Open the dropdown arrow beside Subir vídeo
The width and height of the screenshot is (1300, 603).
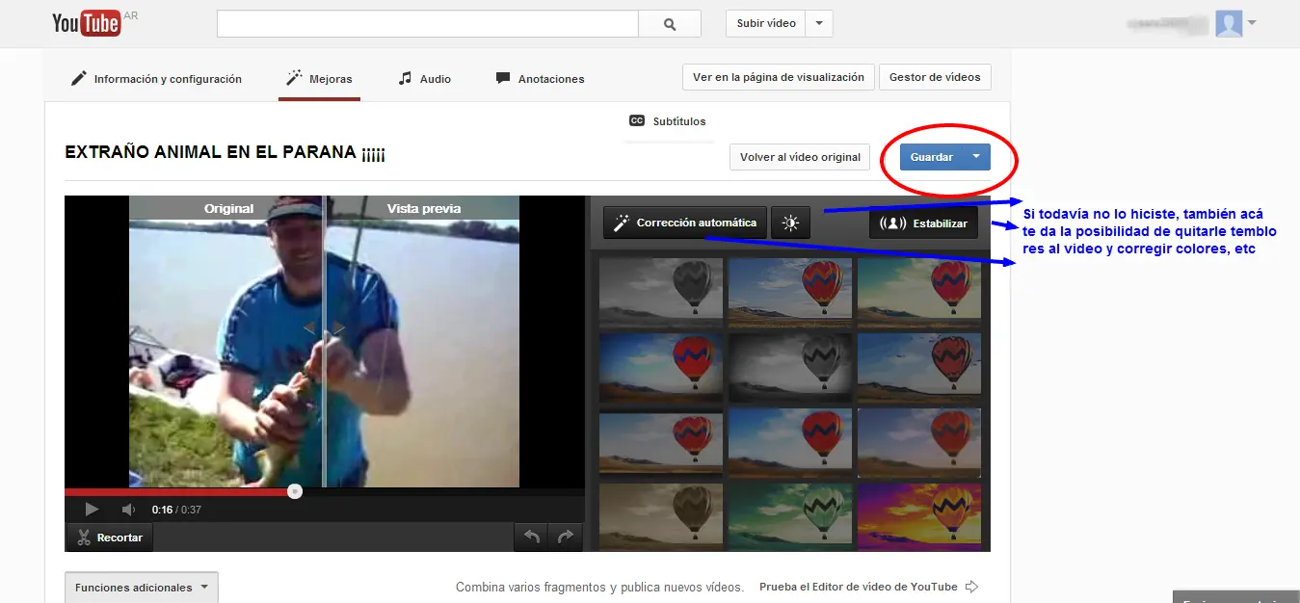[819, 24]
